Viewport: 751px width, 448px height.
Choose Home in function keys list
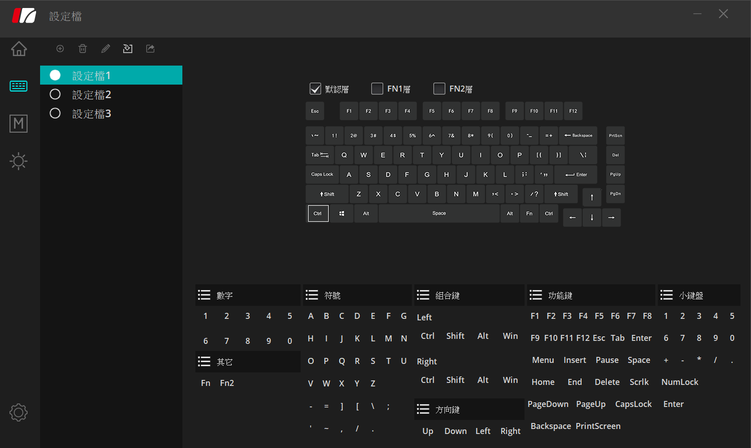pos(543,382)
